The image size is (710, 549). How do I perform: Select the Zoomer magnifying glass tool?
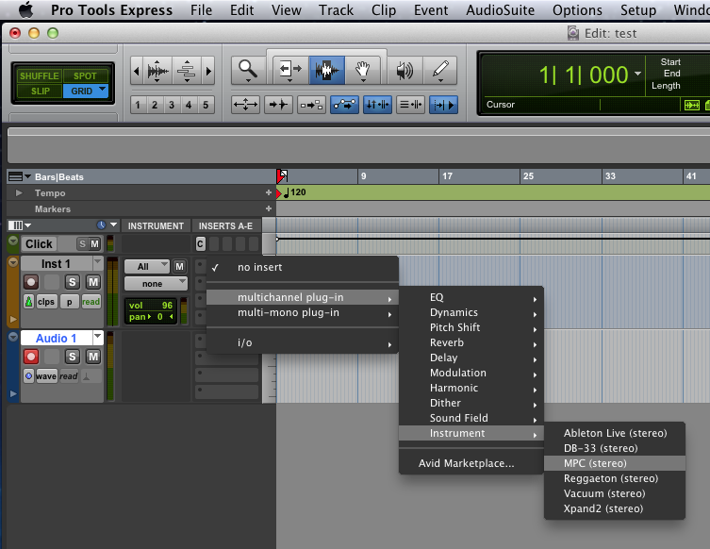pos(247,70)
